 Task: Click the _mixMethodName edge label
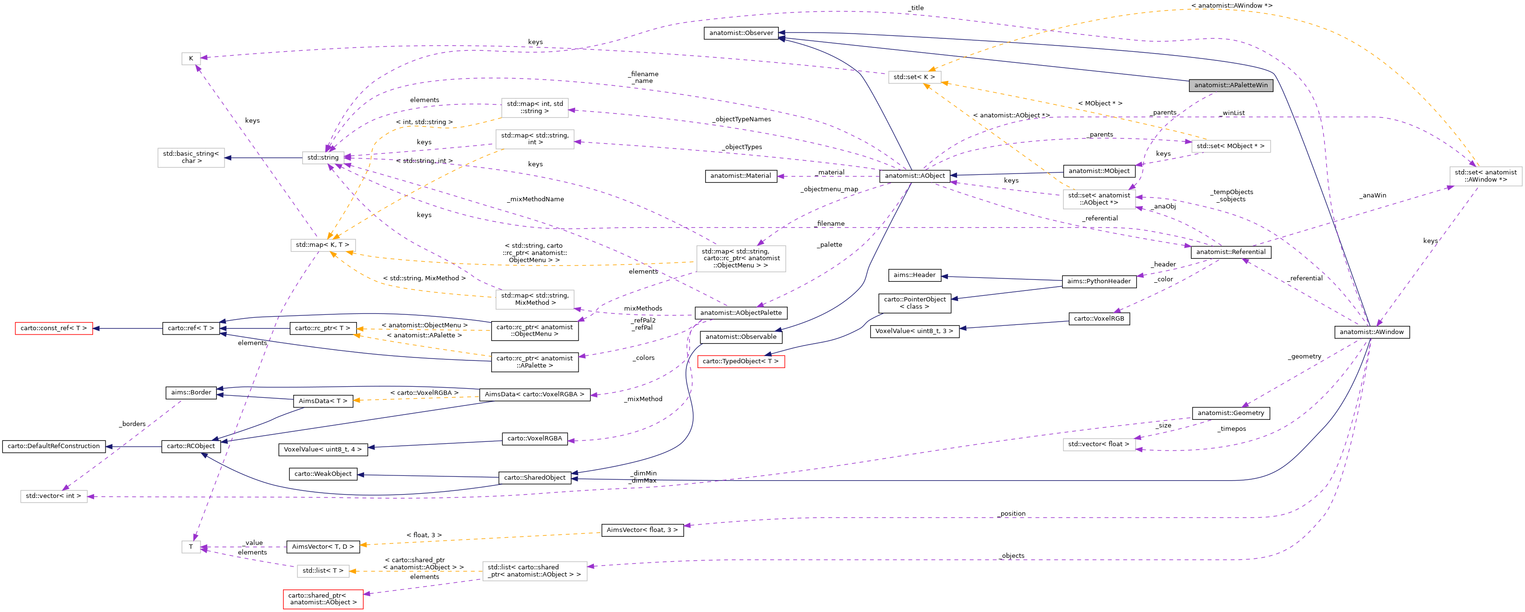536,200
